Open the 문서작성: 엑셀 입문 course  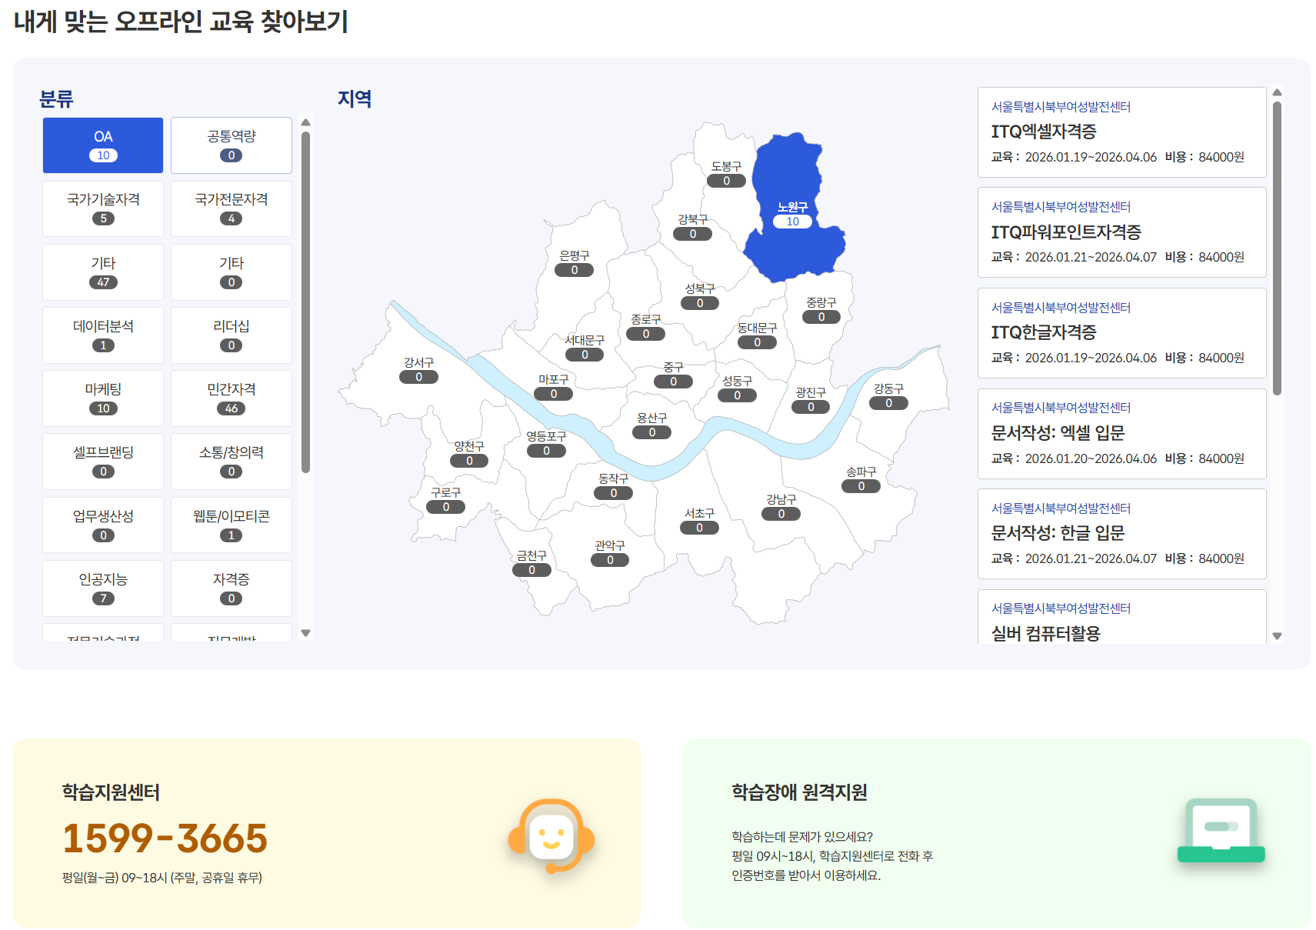(1121, 434)
